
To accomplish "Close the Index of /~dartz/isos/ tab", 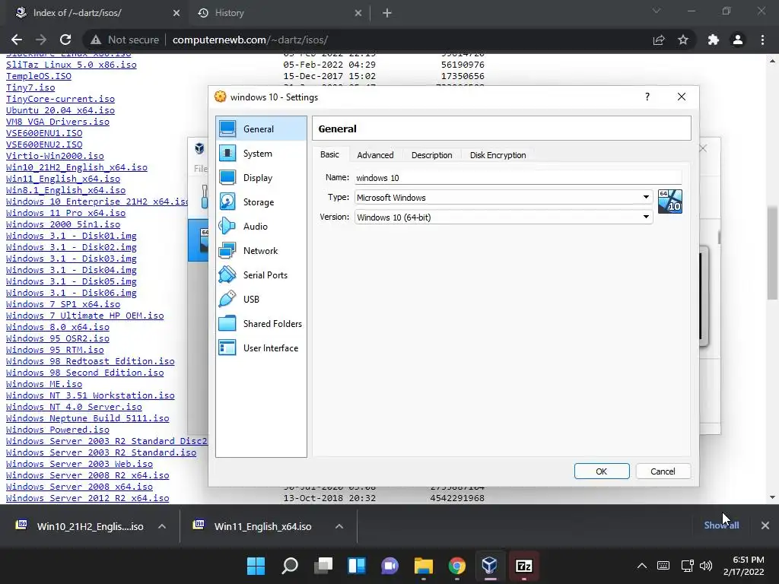I will coord(176,13).
